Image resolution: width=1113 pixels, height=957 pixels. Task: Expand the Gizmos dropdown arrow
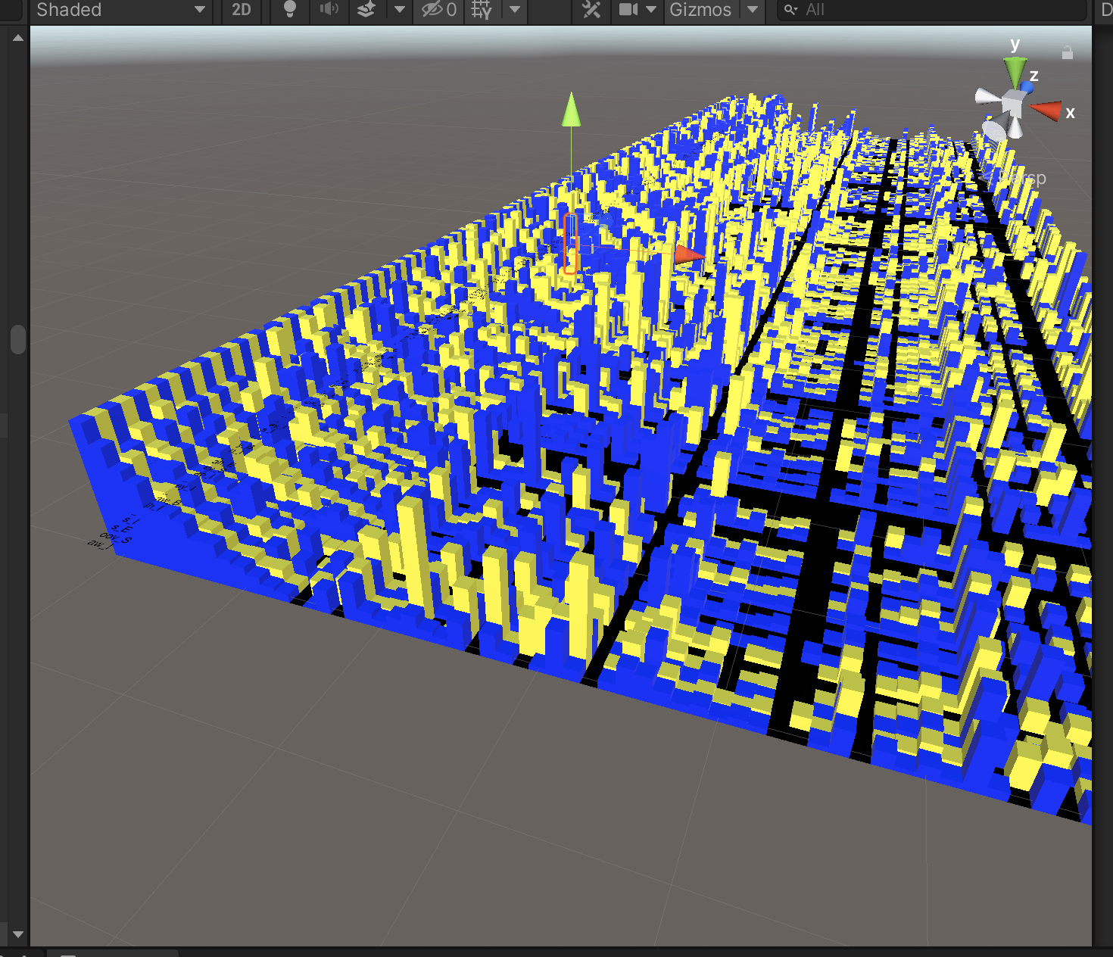[x=753, y=10]
